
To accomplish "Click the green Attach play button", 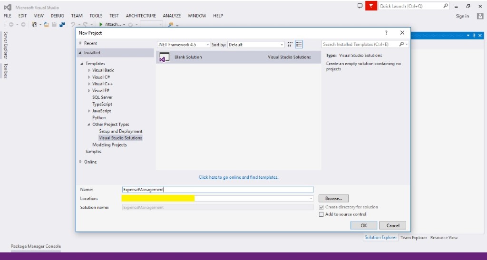I will (101, 24).
